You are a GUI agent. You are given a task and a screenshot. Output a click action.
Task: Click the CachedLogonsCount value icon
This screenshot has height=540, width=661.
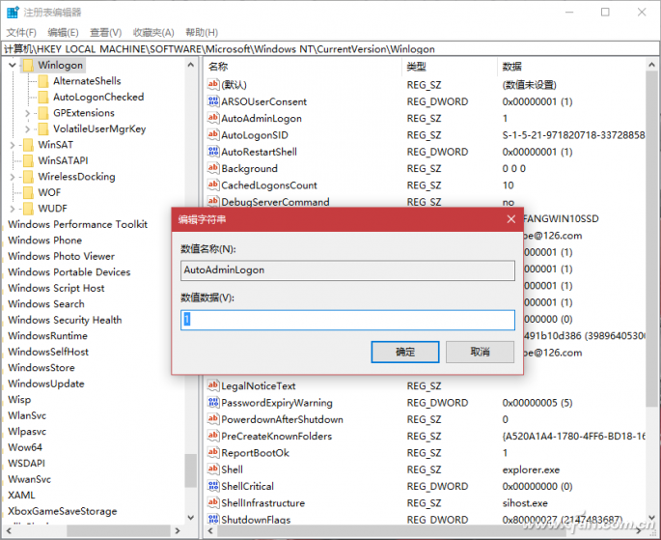click(213, 185)
